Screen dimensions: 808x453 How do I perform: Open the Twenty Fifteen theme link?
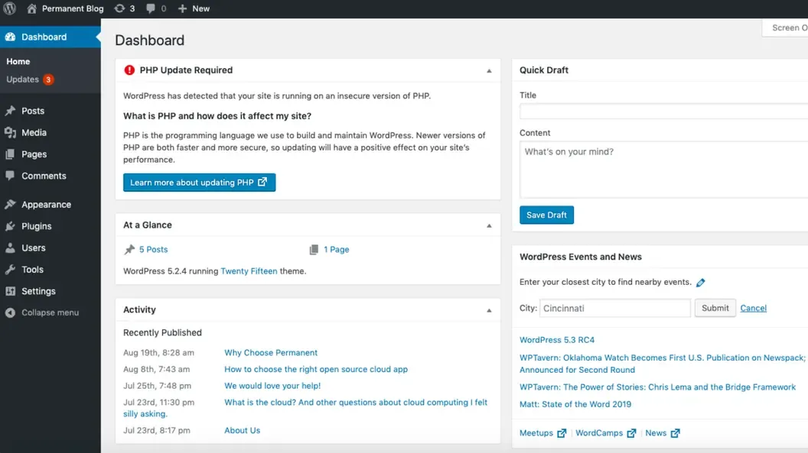pyautogui.click(x=249, y=271)
